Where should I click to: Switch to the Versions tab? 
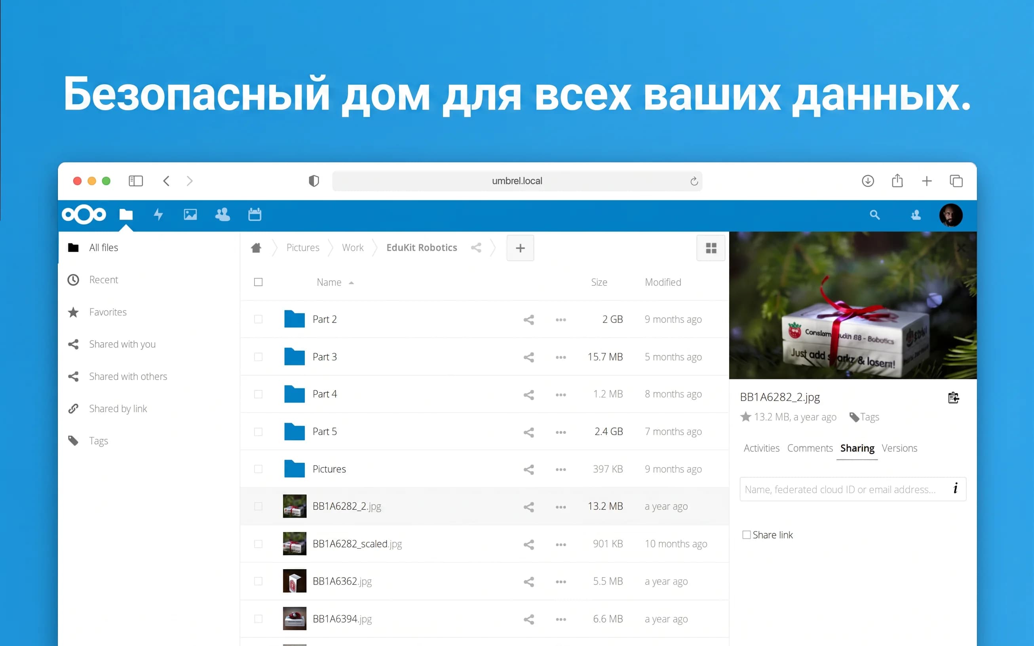click(x=899, y=448)
